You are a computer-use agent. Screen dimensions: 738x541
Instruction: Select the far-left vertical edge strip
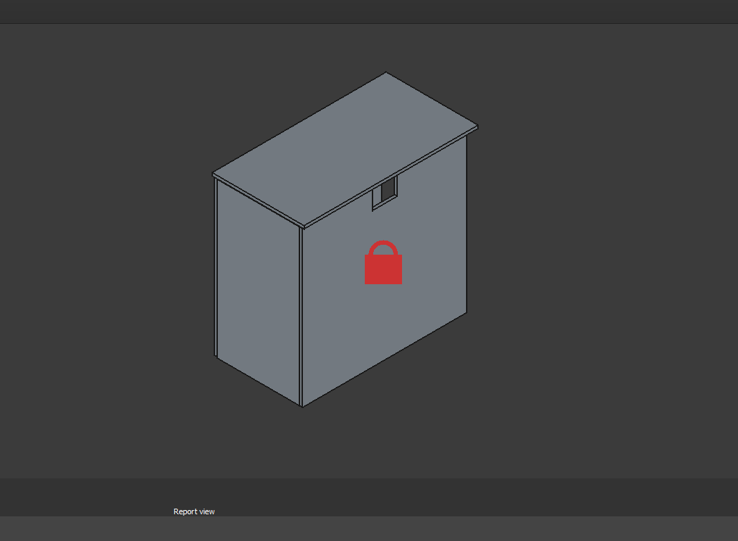pyautogui.click(x=216, y=267)
